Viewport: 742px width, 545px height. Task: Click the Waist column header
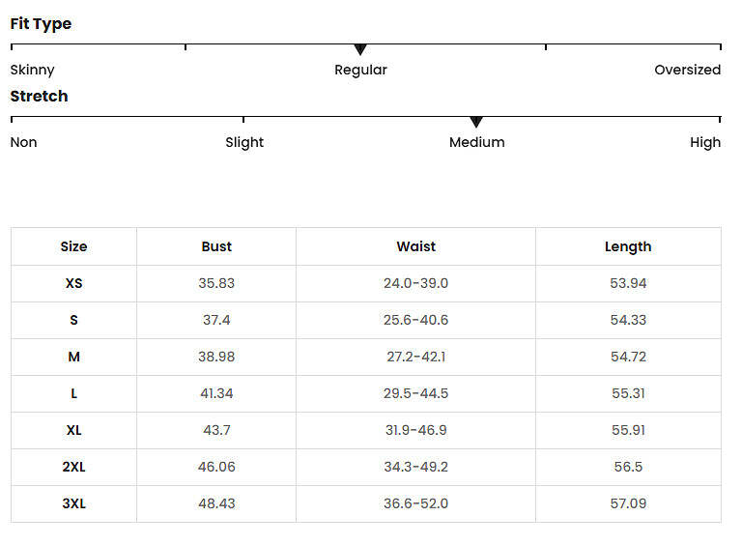click(x=416, y=246)
